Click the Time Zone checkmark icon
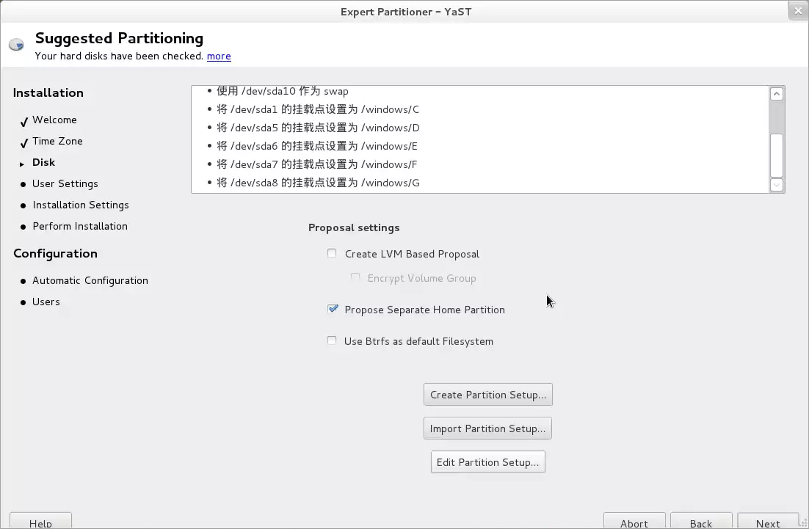This screenshot has width=809, height=529. coord(24,142)
